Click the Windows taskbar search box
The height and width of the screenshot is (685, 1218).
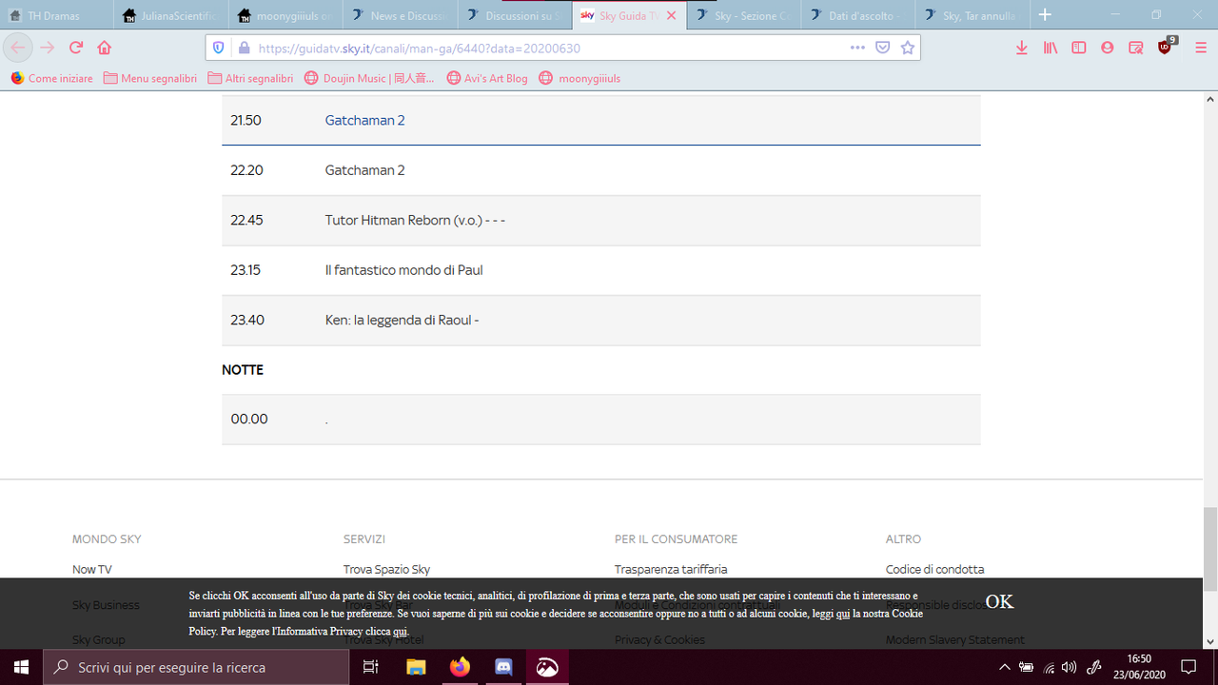pyautogui.click(x=197, y=667)
